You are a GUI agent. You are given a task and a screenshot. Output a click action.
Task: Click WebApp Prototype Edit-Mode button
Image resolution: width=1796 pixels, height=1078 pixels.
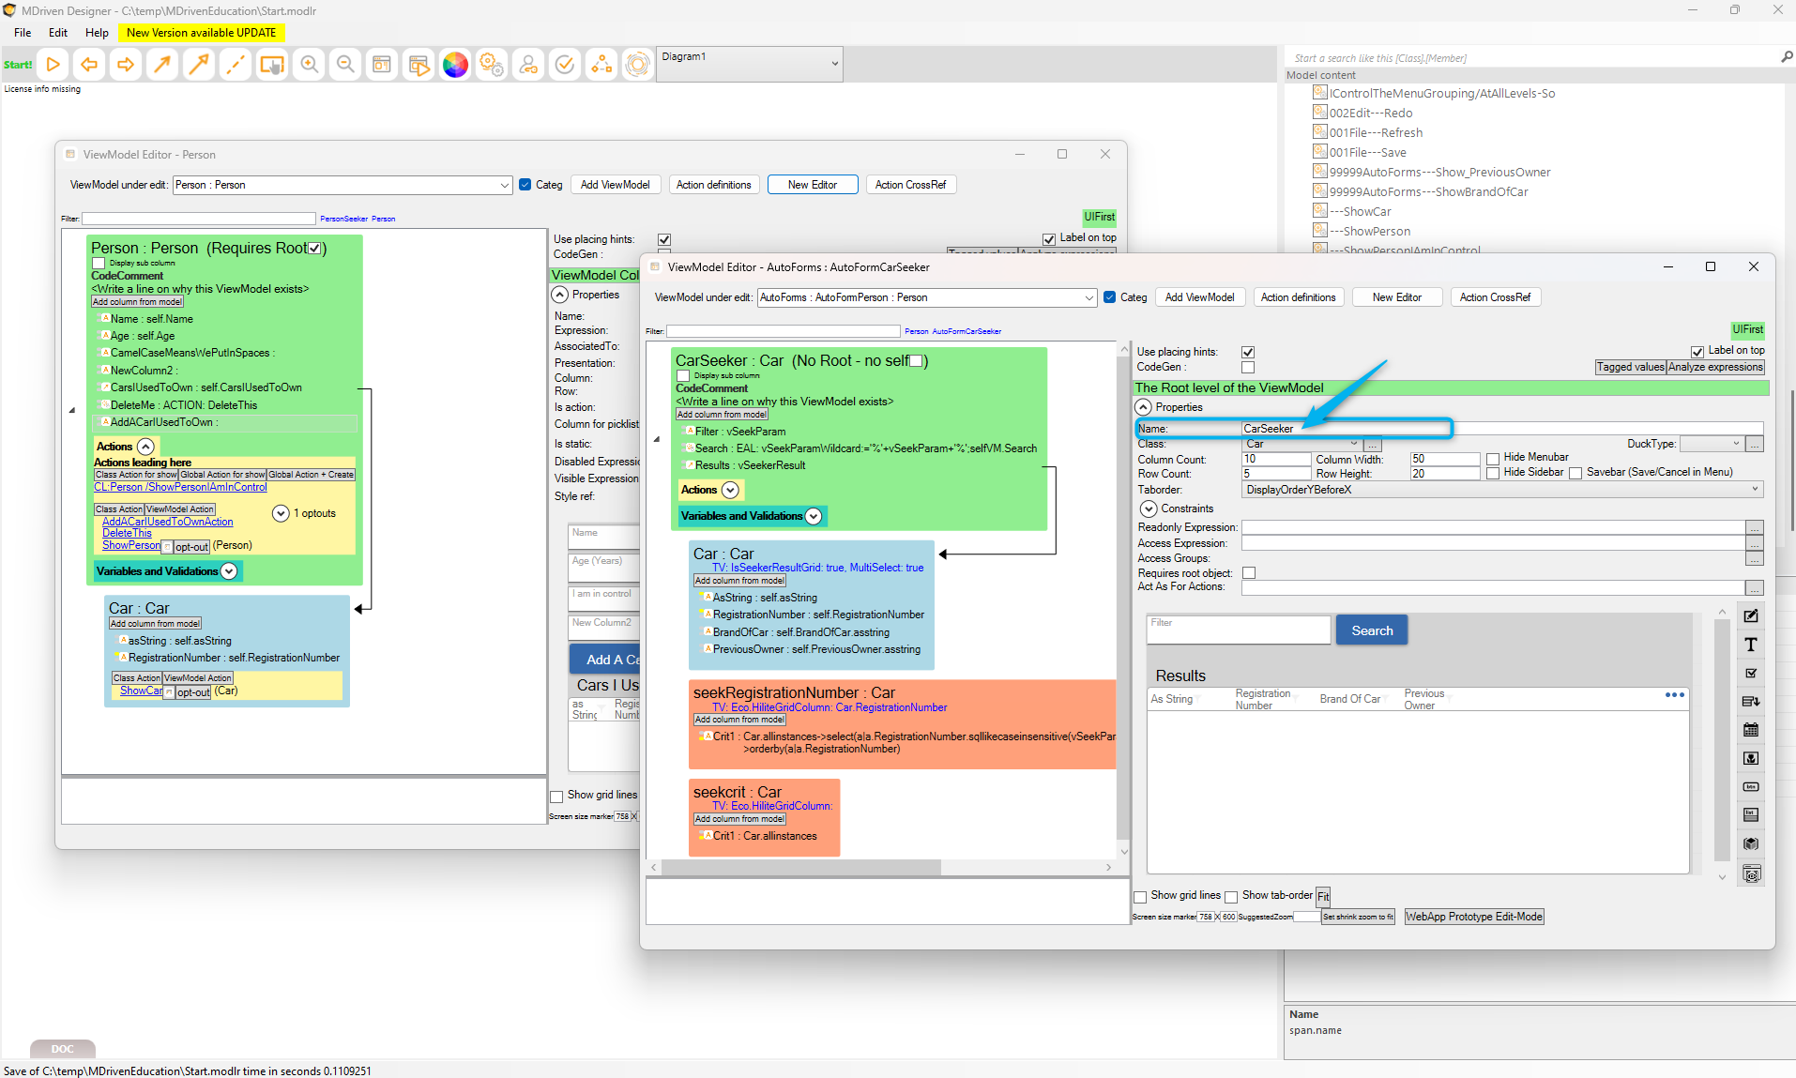[x=1473, y=917]
